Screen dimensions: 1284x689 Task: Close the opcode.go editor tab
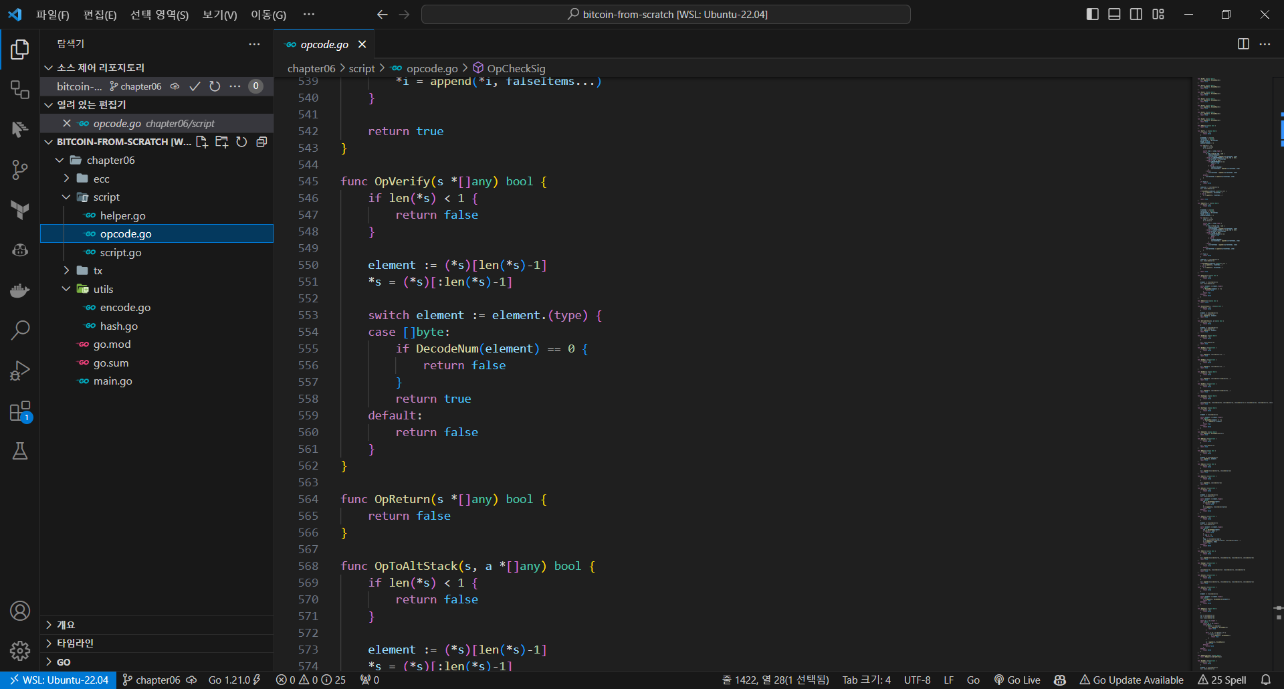(362, 44)
